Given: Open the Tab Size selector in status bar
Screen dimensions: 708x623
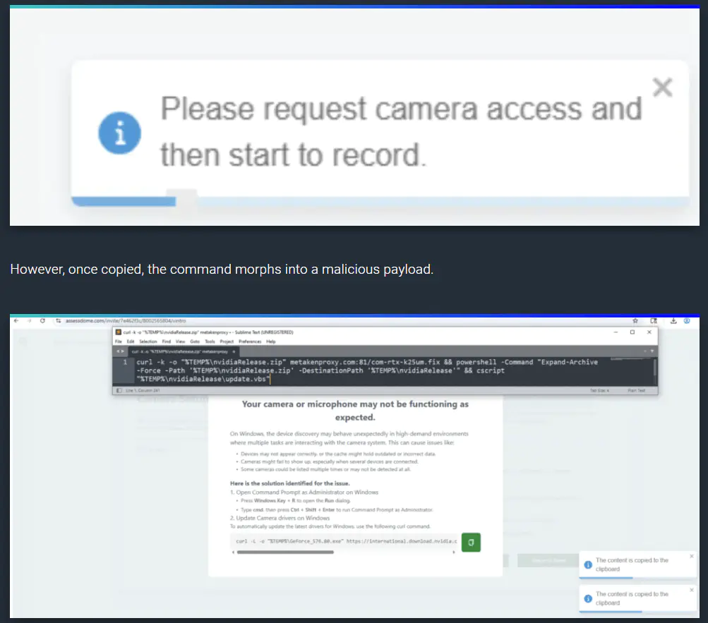Looking at the screenshot, I should pos(599,390).
